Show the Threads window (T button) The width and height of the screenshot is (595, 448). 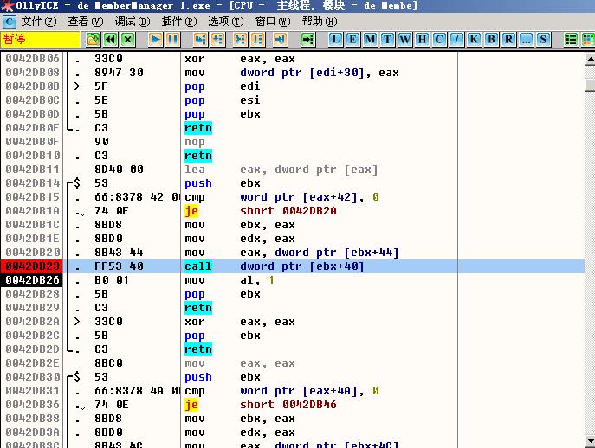tap(388, 39)
